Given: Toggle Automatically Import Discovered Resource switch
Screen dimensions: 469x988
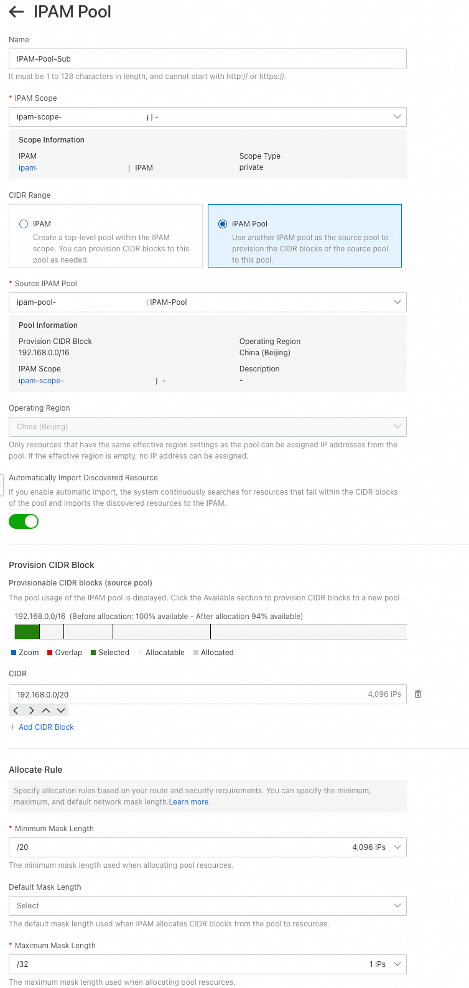Looking at the screenshot, I should coord(24,521).
